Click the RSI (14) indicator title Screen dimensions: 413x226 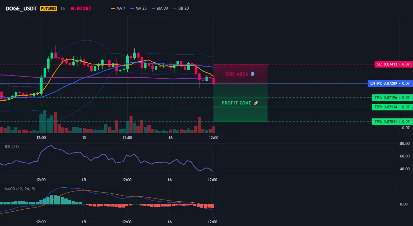pyautogui.click(x=12, y=147)
